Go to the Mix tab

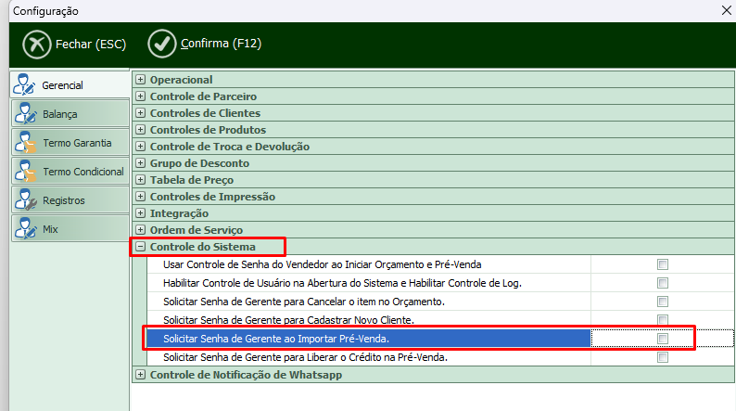coord(70,229)
